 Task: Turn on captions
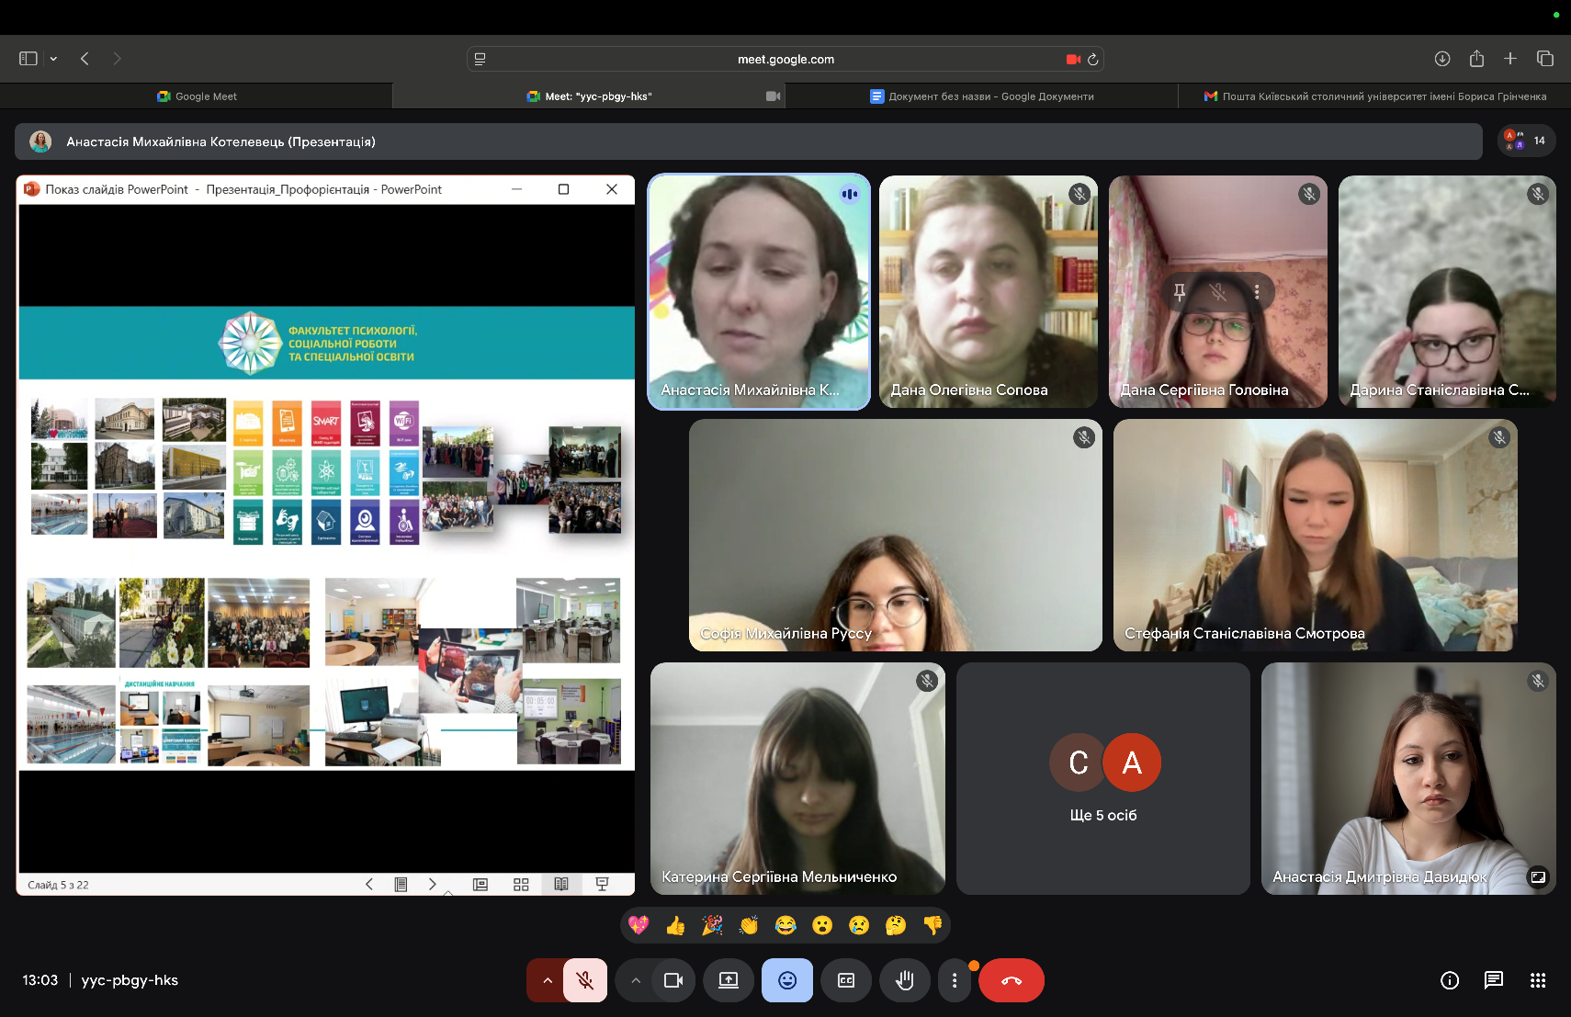pyautogui.click(x=846, y=980)
